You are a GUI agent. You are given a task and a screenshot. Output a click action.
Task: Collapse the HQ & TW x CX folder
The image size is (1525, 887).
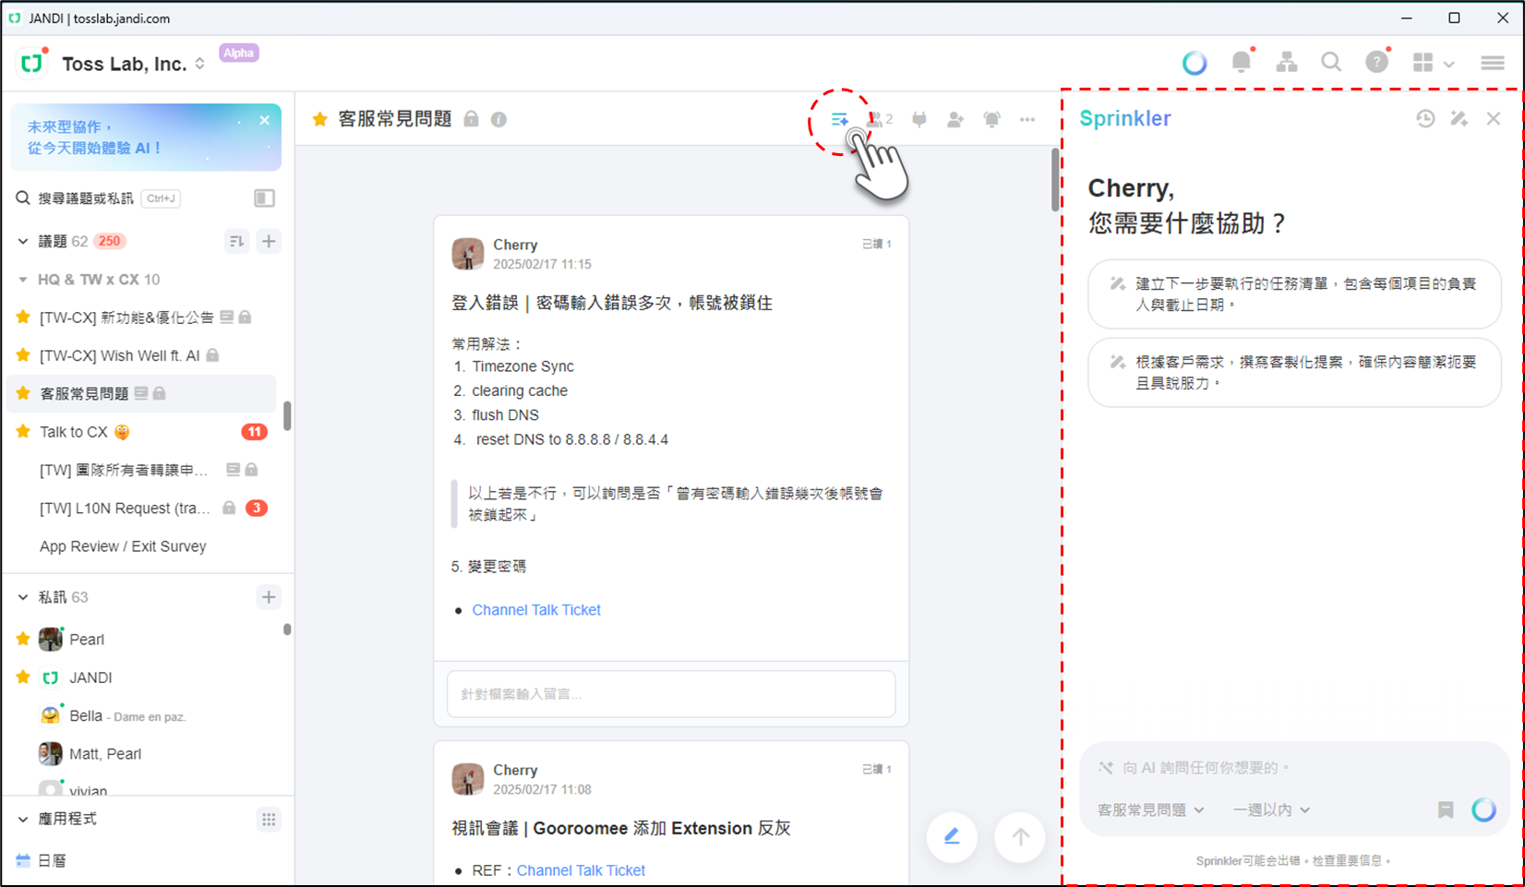click(23, 280)
